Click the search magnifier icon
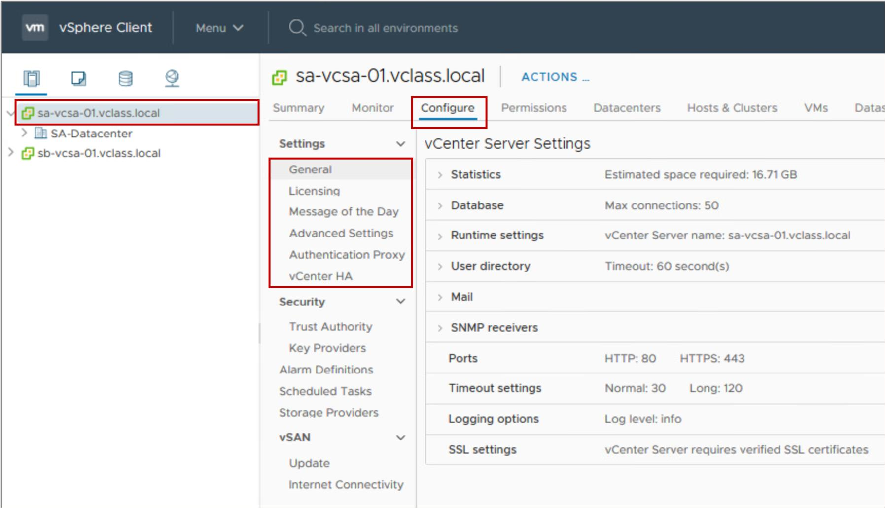The image size is (885, 508). tap(297, 28)
